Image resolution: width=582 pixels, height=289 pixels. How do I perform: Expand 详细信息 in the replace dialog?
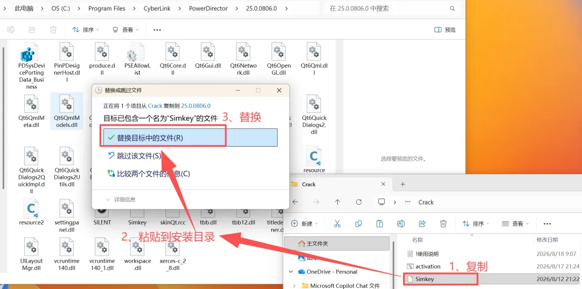point(120,199)
